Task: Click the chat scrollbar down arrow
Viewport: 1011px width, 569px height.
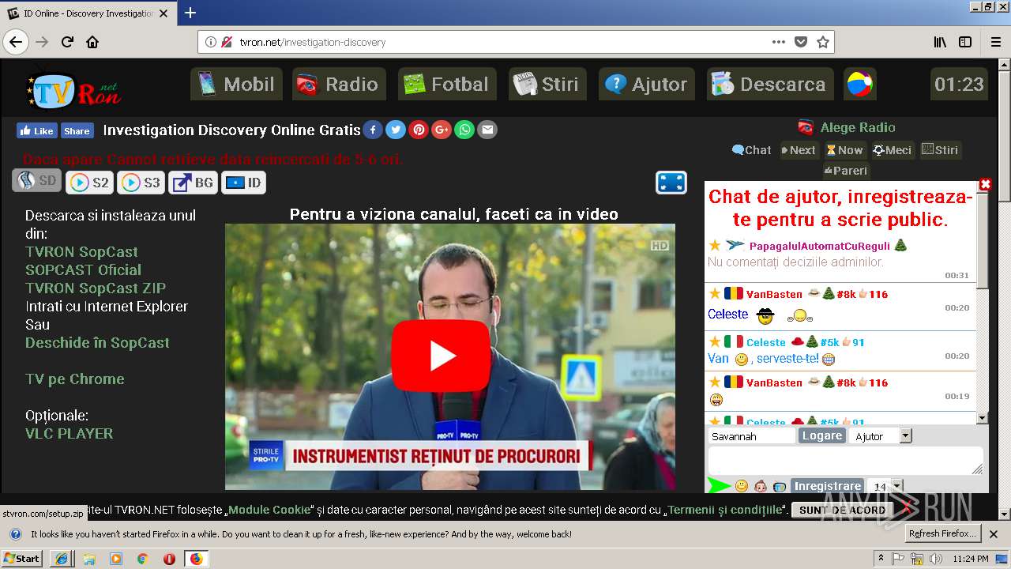Action: pyautogui.click(x=983, y=418)
